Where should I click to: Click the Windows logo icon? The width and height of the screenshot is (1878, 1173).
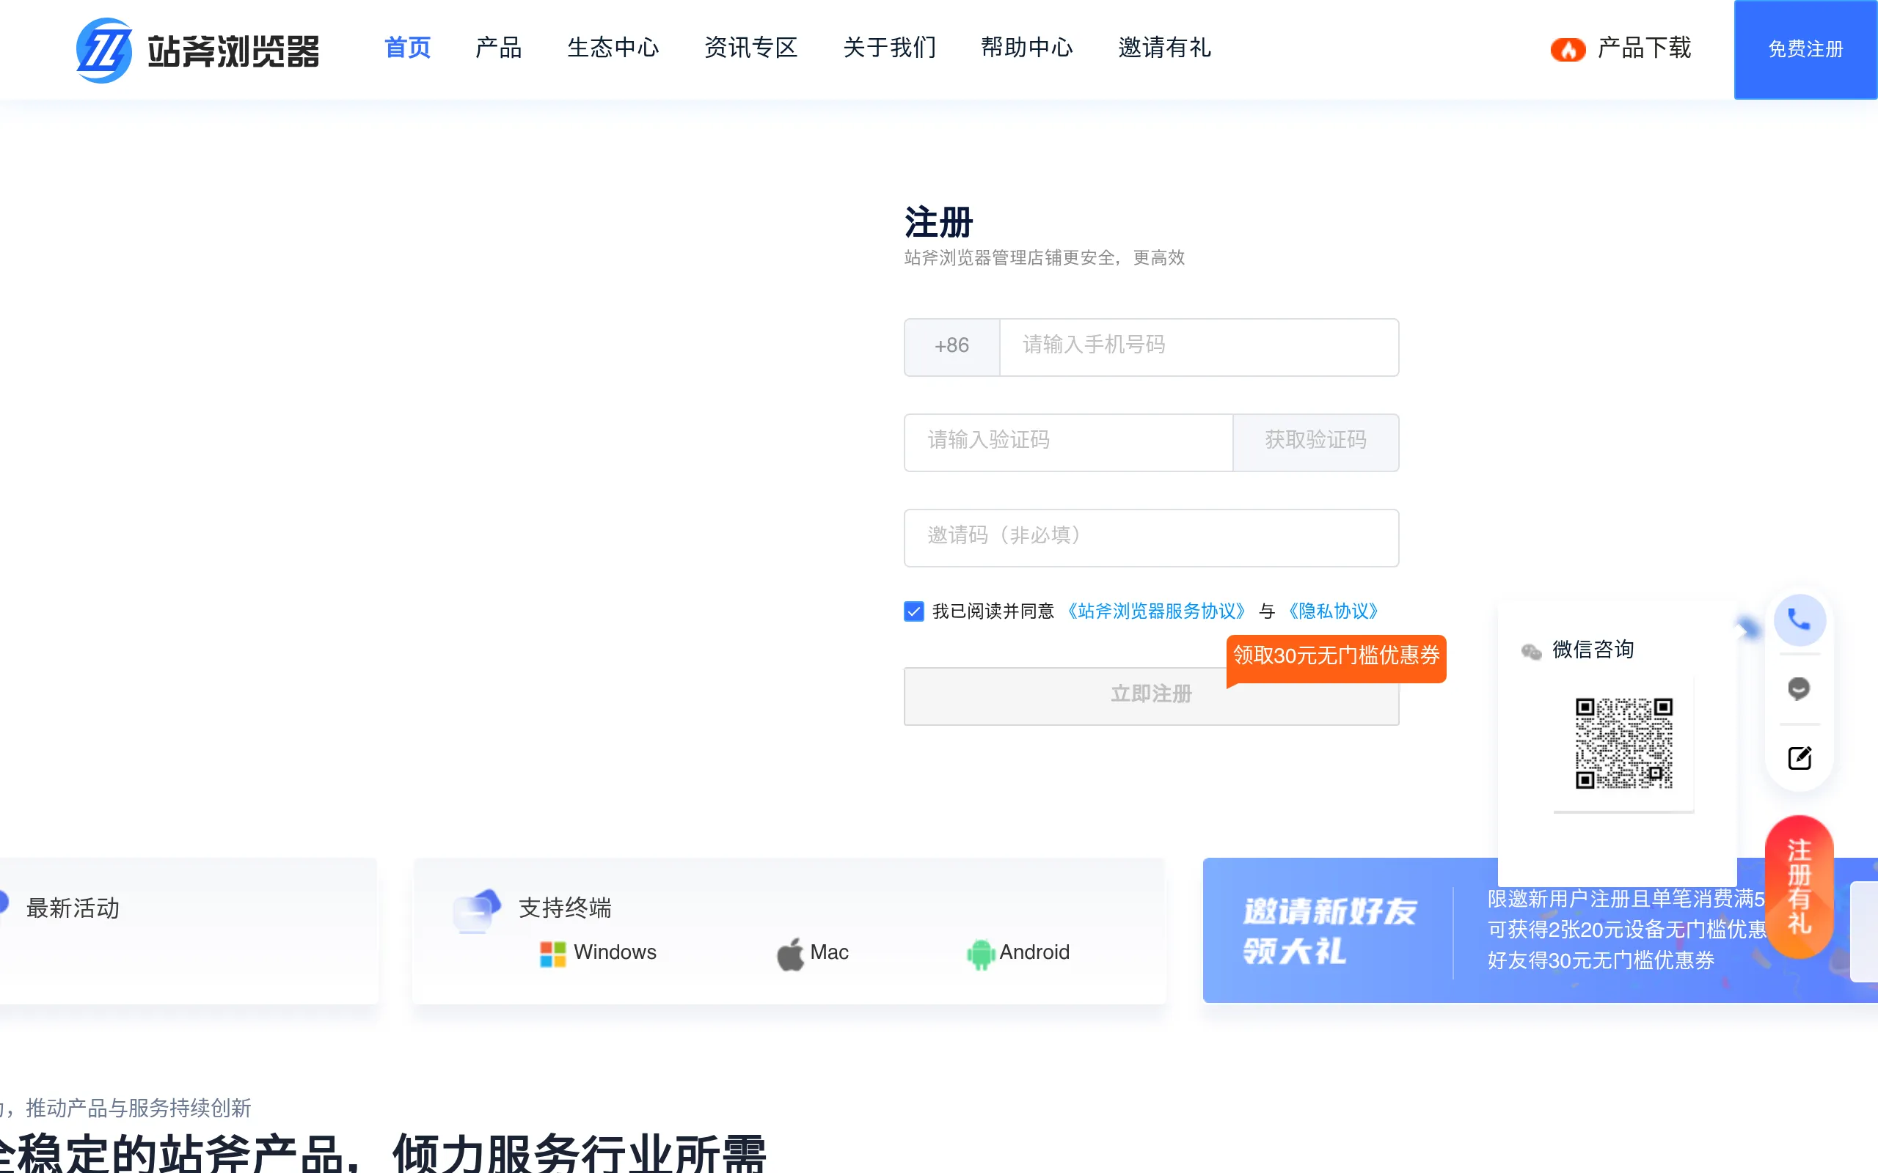coord(552,954)
